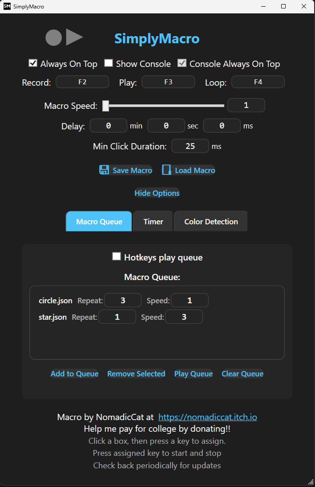
Task: Switch to the Timer tab
Action: click(153, 222)
